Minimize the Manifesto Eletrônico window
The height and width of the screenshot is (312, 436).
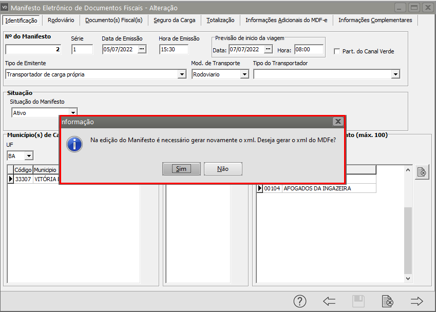(x=400, y=8)
